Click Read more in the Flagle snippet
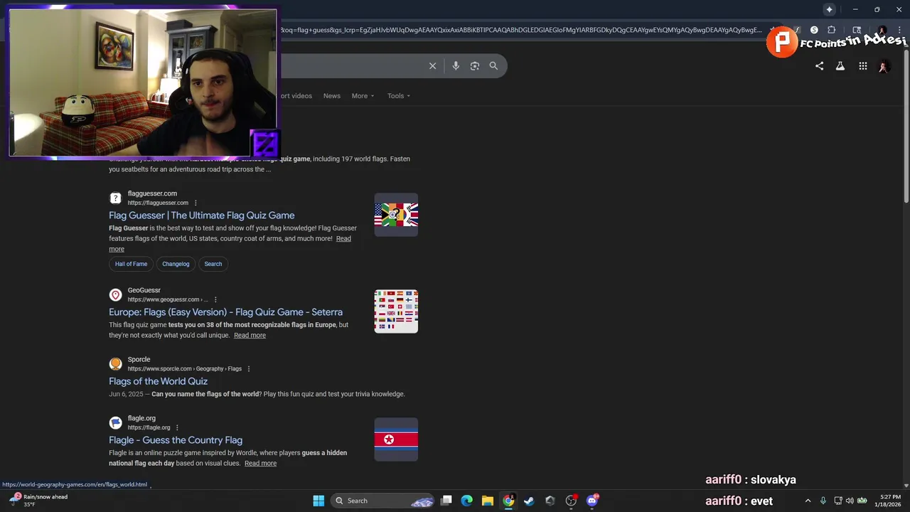 [x=260, y=464]
